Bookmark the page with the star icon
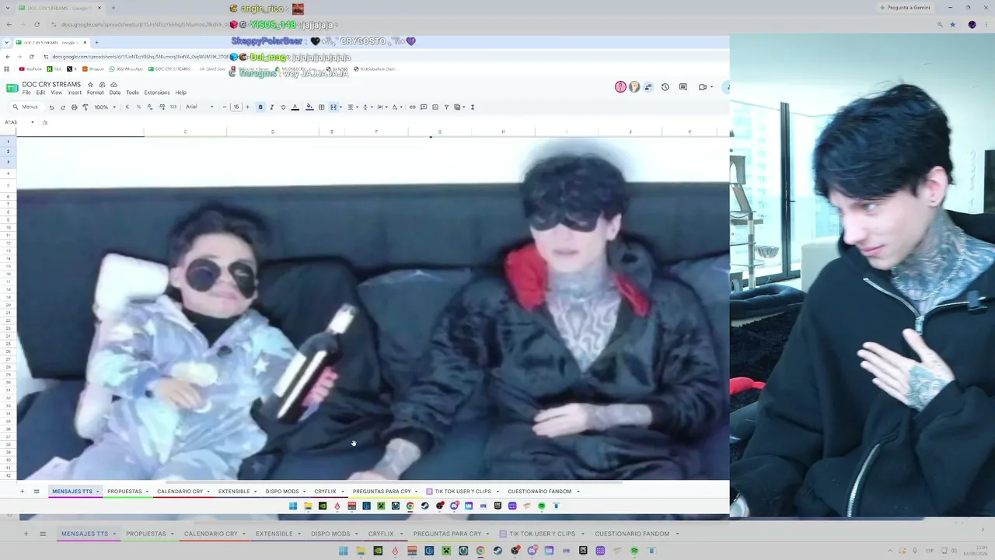995x560 pixels. pos(952,25)
